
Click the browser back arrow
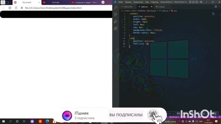[x=3, y=8]
